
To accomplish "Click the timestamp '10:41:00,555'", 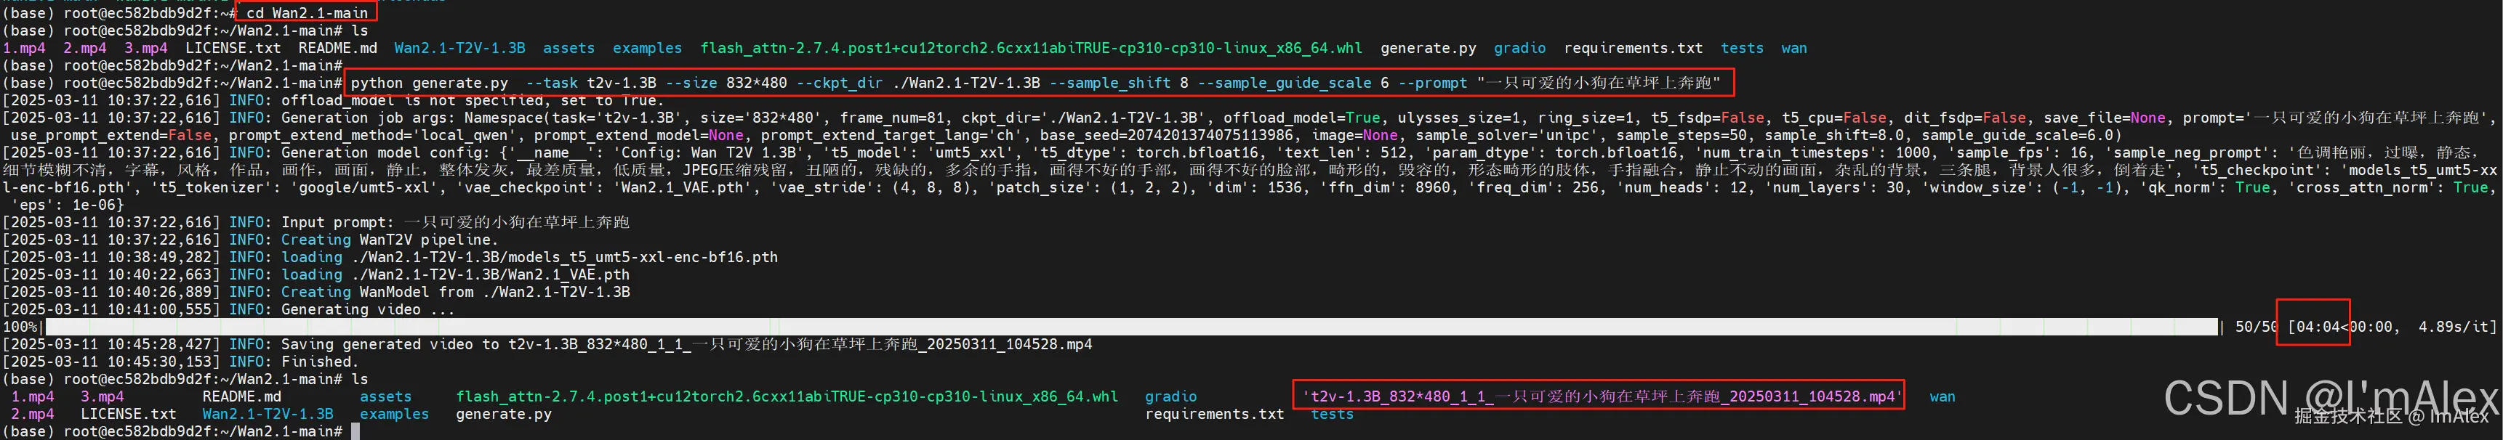I will pos(161,310).
